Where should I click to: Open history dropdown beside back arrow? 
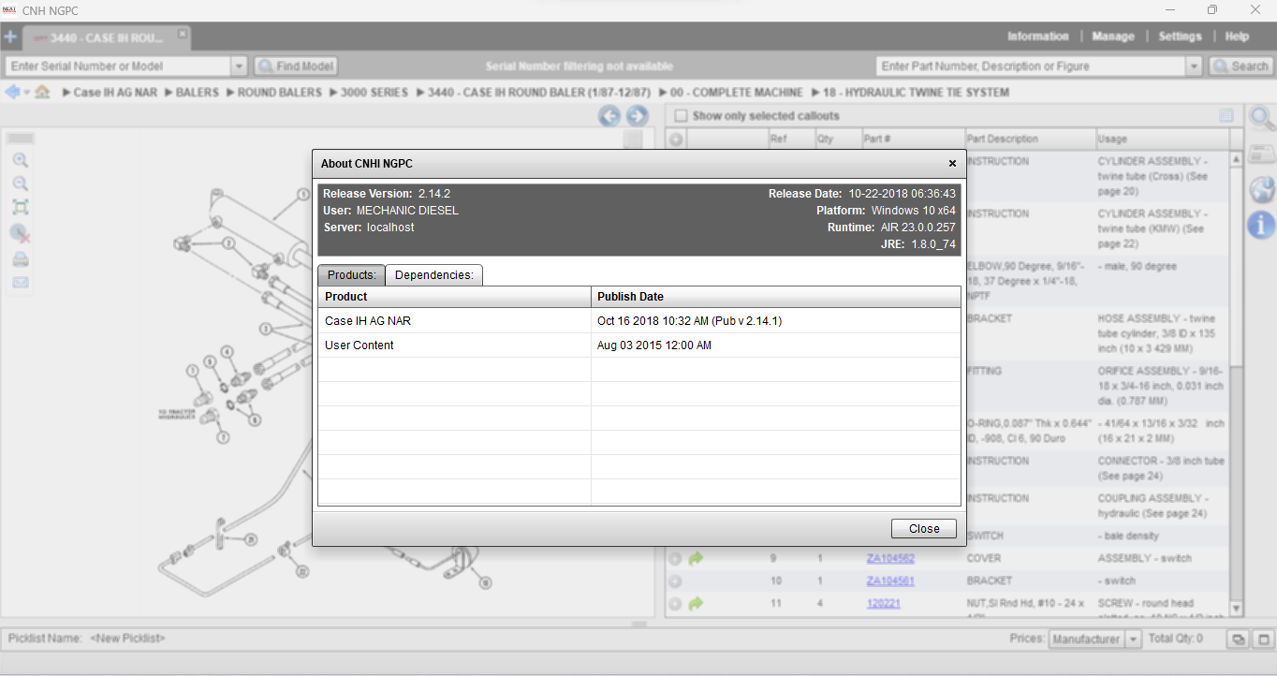(26, 93)
